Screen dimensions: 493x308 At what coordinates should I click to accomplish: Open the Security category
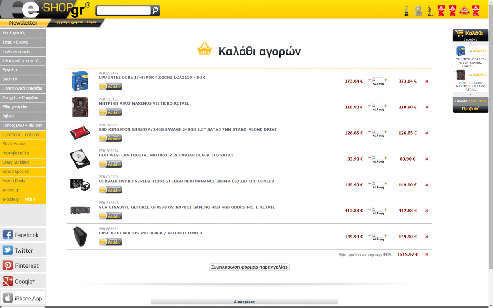[x=23, y=79]
